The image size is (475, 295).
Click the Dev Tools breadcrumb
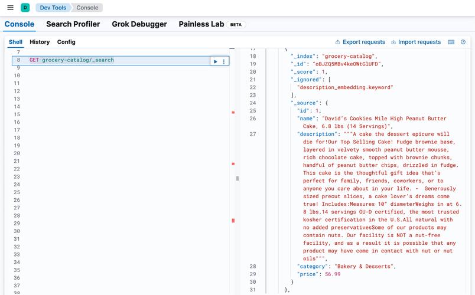[x=53, y=8]
